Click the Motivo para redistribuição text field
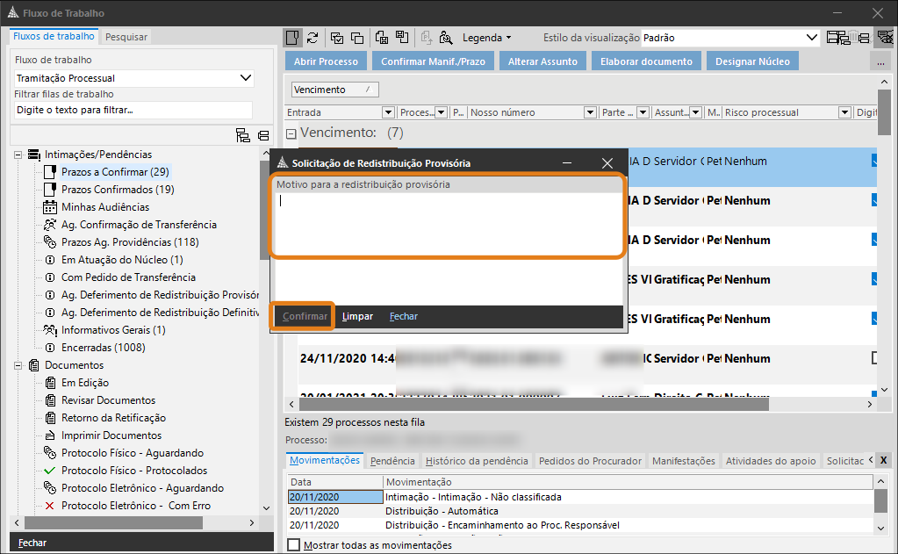Screen dimensions: 898x554 [x=448, y=223]
